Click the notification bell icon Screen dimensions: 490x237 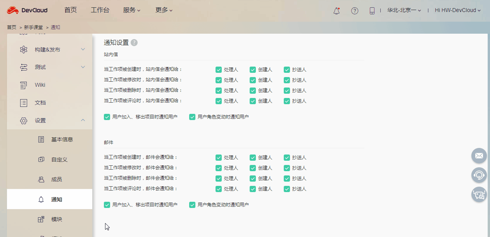point(336,10)
